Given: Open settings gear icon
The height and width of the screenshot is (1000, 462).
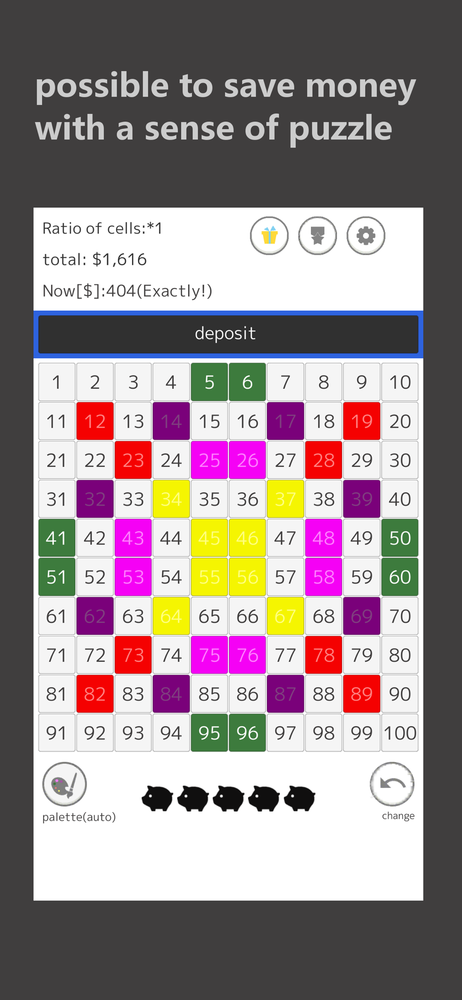Looking at the screenshot, I should click(366, 235).
